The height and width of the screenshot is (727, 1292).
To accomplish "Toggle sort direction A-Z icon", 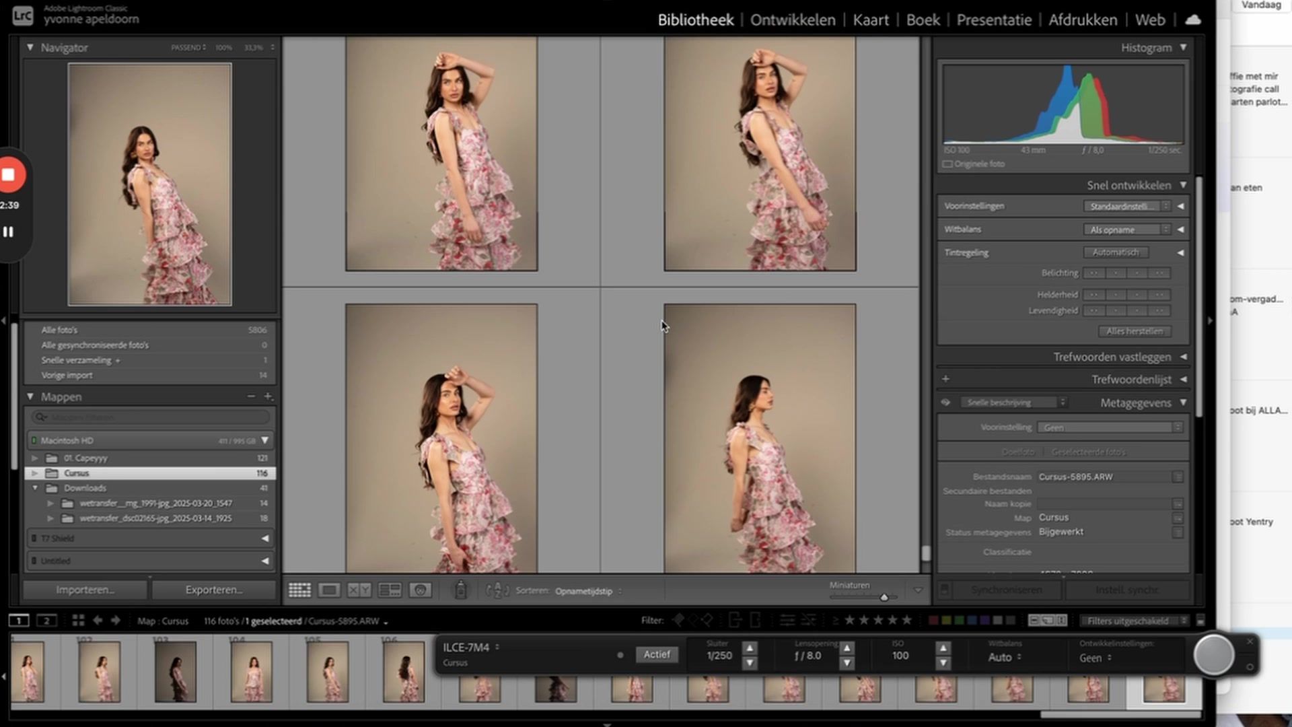I will pyautogui.click(x=497, y=590).
